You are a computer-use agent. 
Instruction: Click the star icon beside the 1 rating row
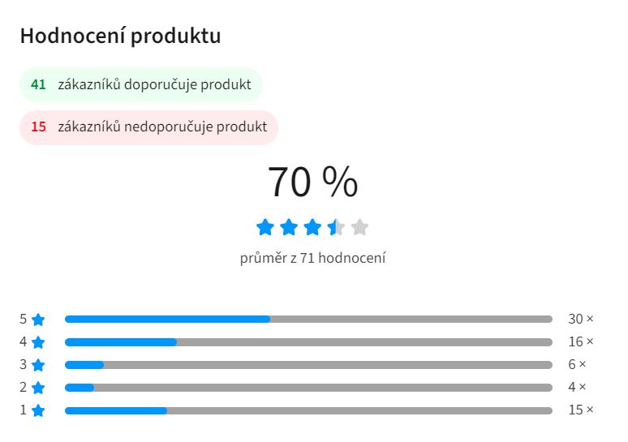tap(38, 410)
